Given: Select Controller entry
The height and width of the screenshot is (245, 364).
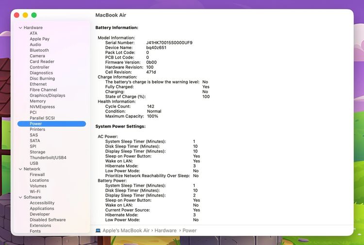Looking at the screenshot, I should coord(39,67).
